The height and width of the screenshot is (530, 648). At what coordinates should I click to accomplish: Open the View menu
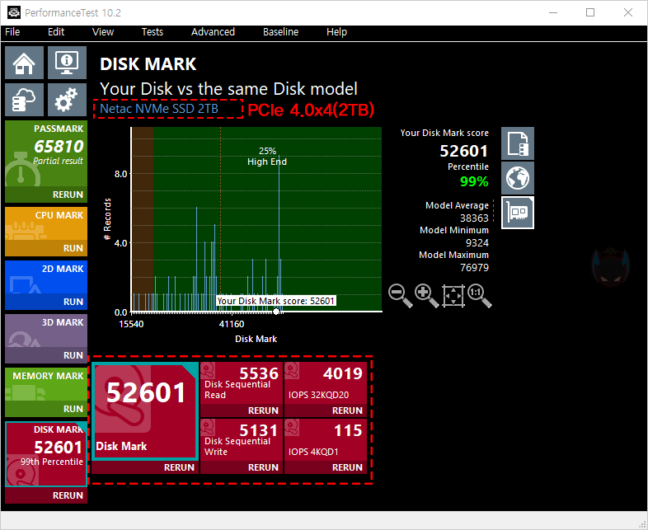[x=103, y=32]
